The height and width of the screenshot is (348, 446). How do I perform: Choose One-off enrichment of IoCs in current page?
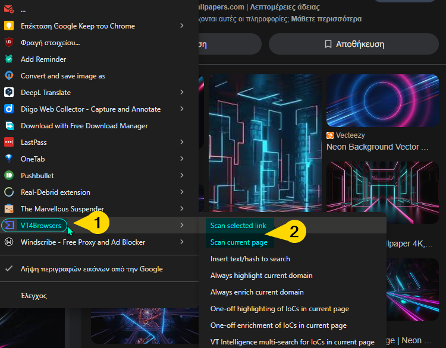293,325
